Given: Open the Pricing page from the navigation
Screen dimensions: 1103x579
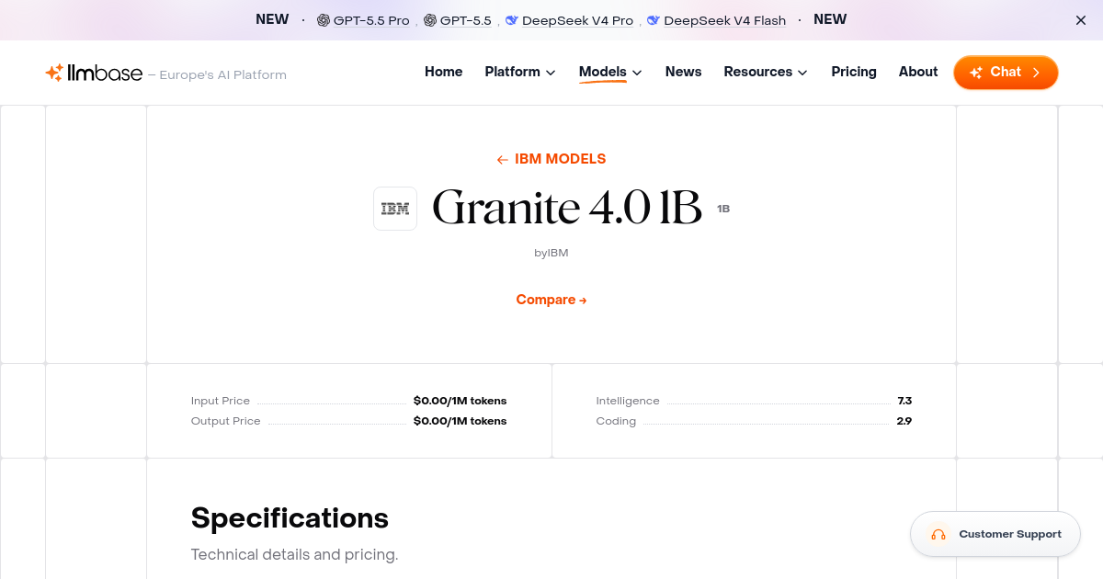Looking at the screenshot, I should [x=854, y=72].
